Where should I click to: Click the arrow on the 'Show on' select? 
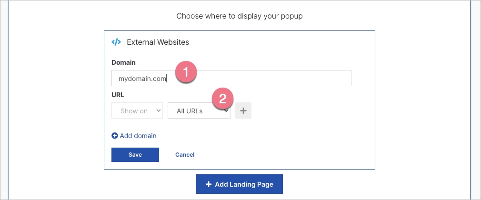click(x=158, y=111)
